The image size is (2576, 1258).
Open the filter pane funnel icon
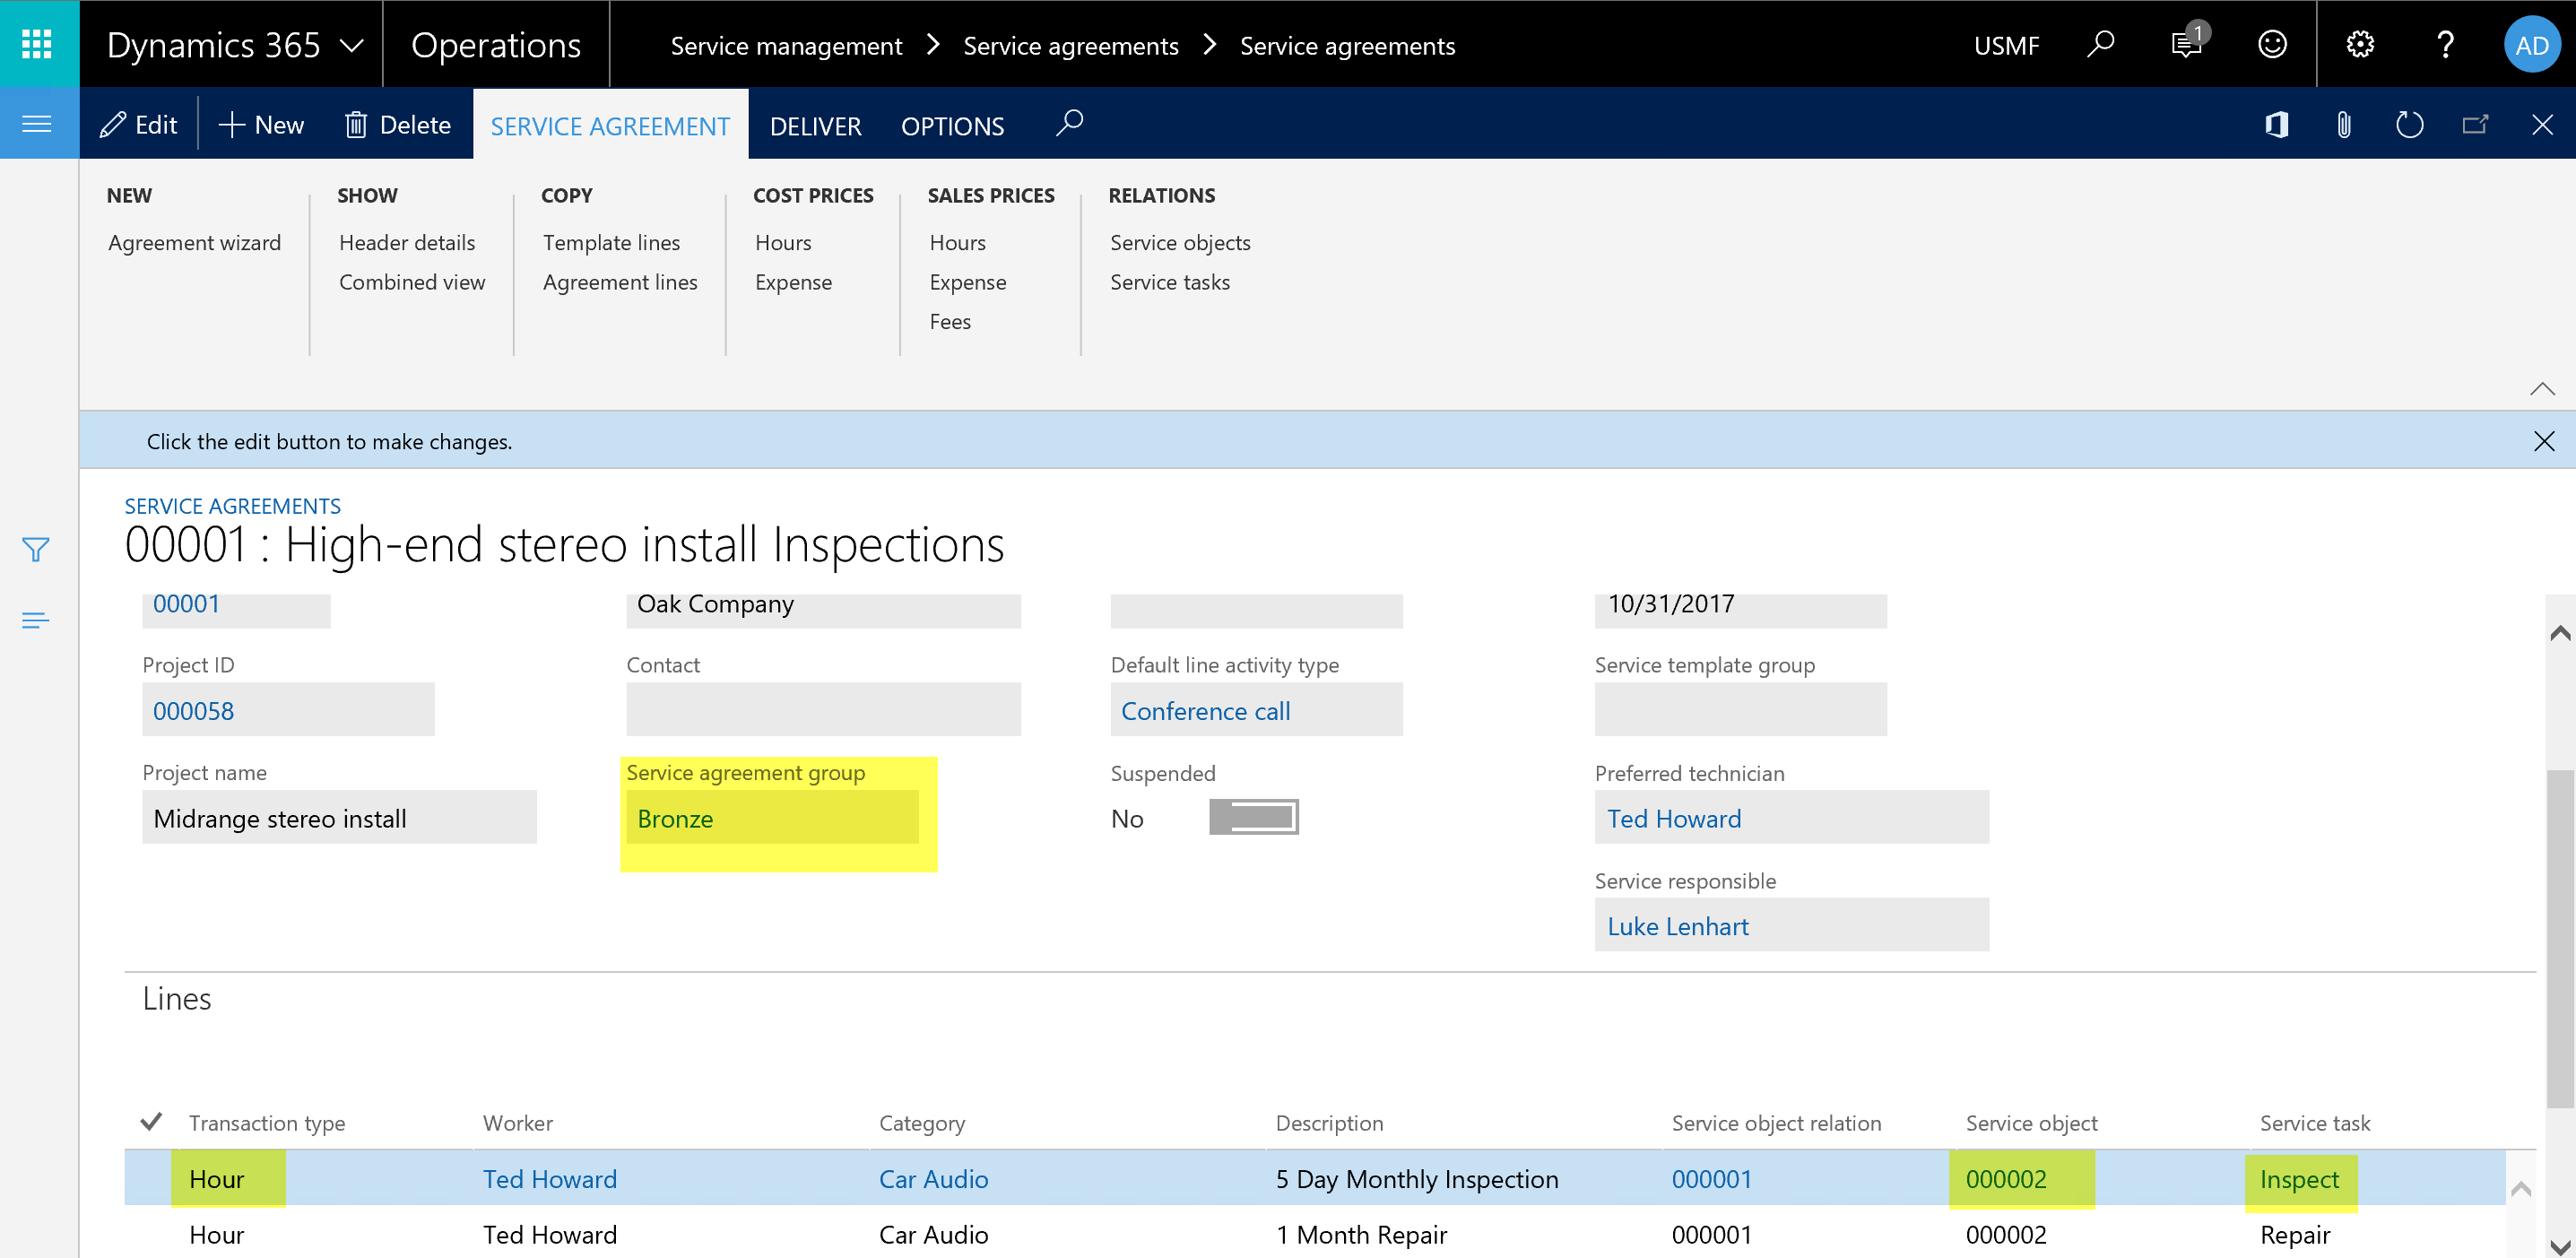[x=36, y=550]
